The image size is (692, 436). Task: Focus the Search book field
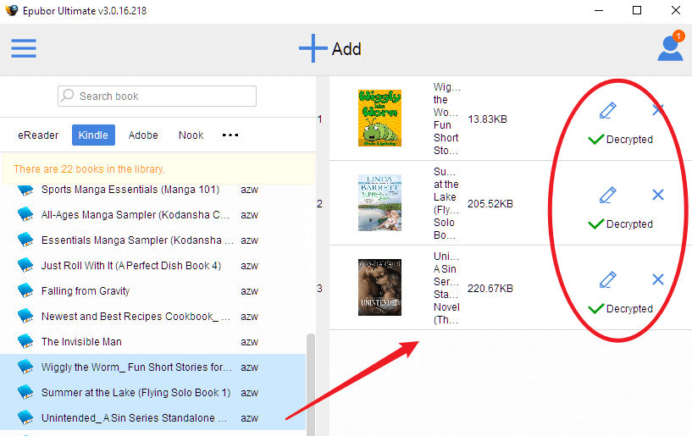[x=157, y=97]
